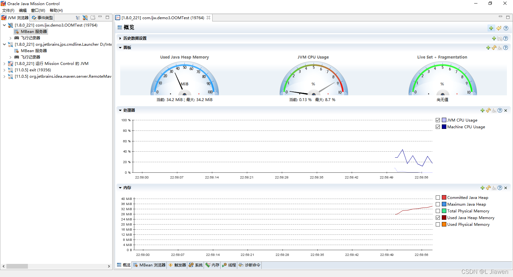The height and width of the screenshot is (277, 513).
Task: Open 诊断命令 bottom tab
Action: coord(249,265)
